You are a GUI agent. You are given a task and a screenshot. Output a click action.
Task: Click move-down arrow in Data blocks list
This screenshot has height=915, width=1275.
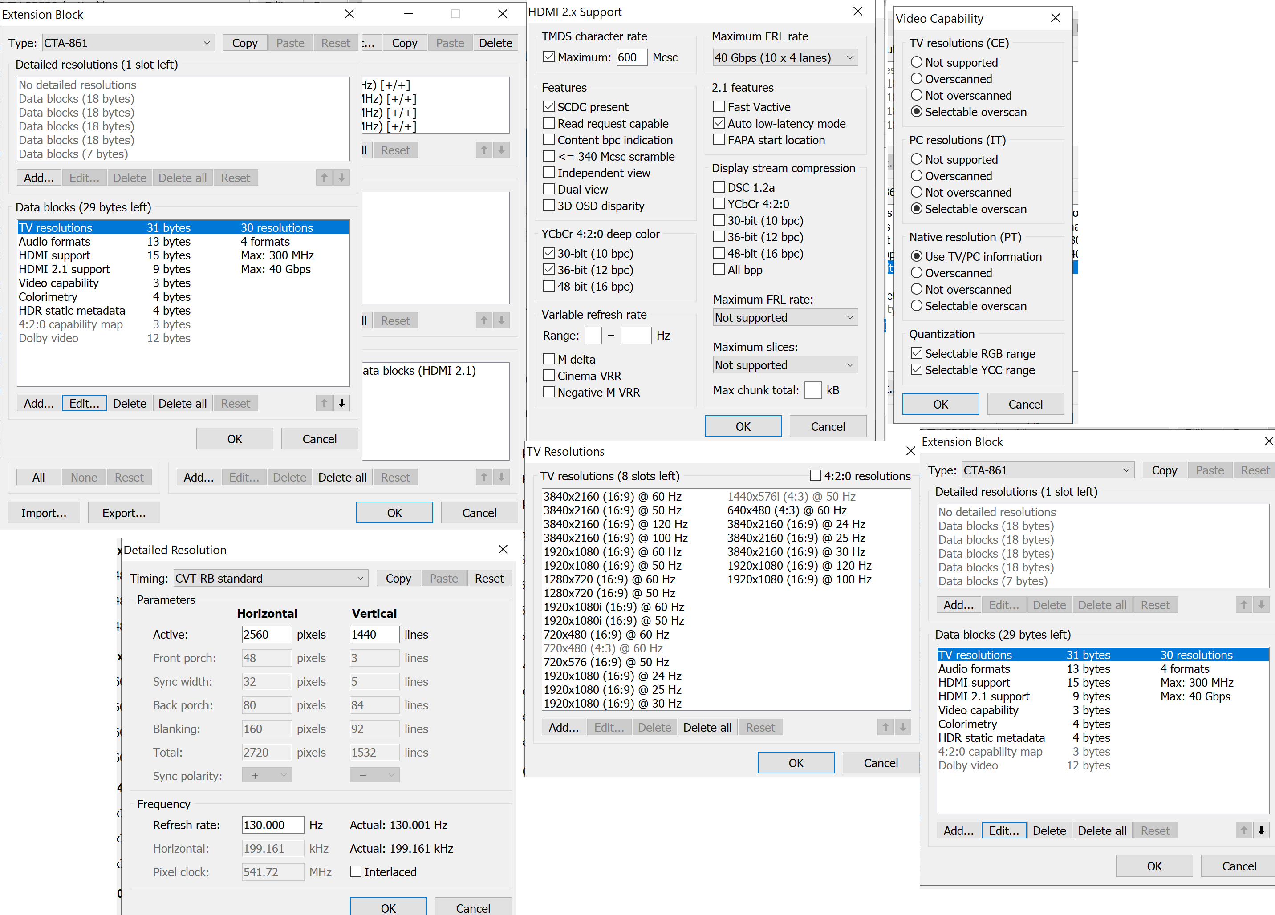point(341,403)
